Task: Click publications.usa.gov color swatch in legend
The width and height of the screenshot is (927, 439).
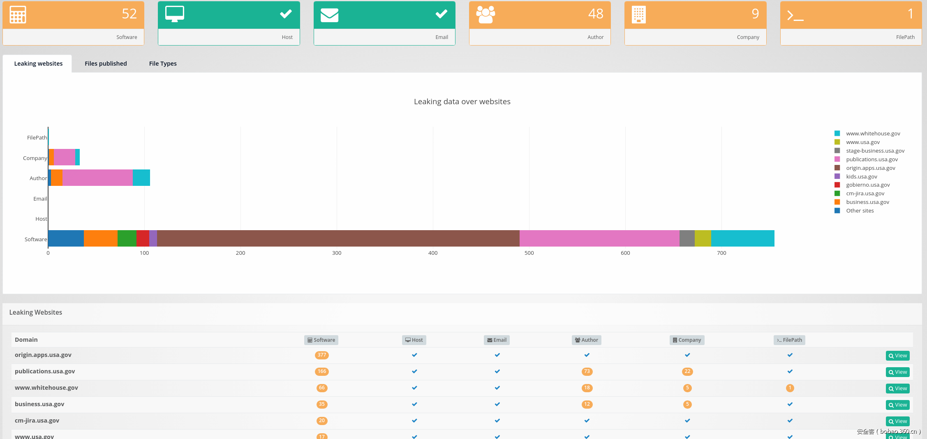Action: pos(837,159)
